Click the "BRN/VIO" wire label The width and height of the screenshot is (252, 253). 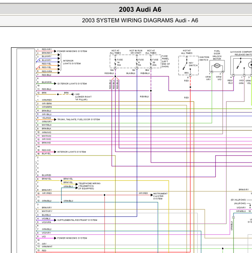(46, 143)
